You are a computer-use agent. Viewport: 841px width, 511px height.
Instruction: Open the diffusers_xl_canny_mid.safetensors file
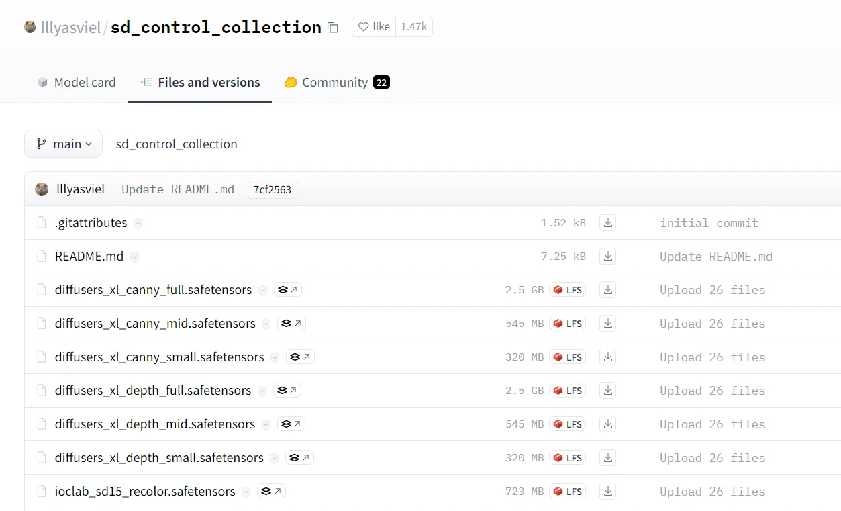pyautogui.click(x=155, y=324)
